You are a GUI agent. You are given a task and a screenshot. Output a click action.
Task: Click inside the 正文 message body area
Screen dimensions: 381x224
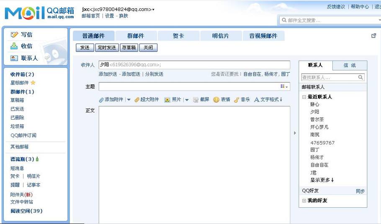(194, 165)
